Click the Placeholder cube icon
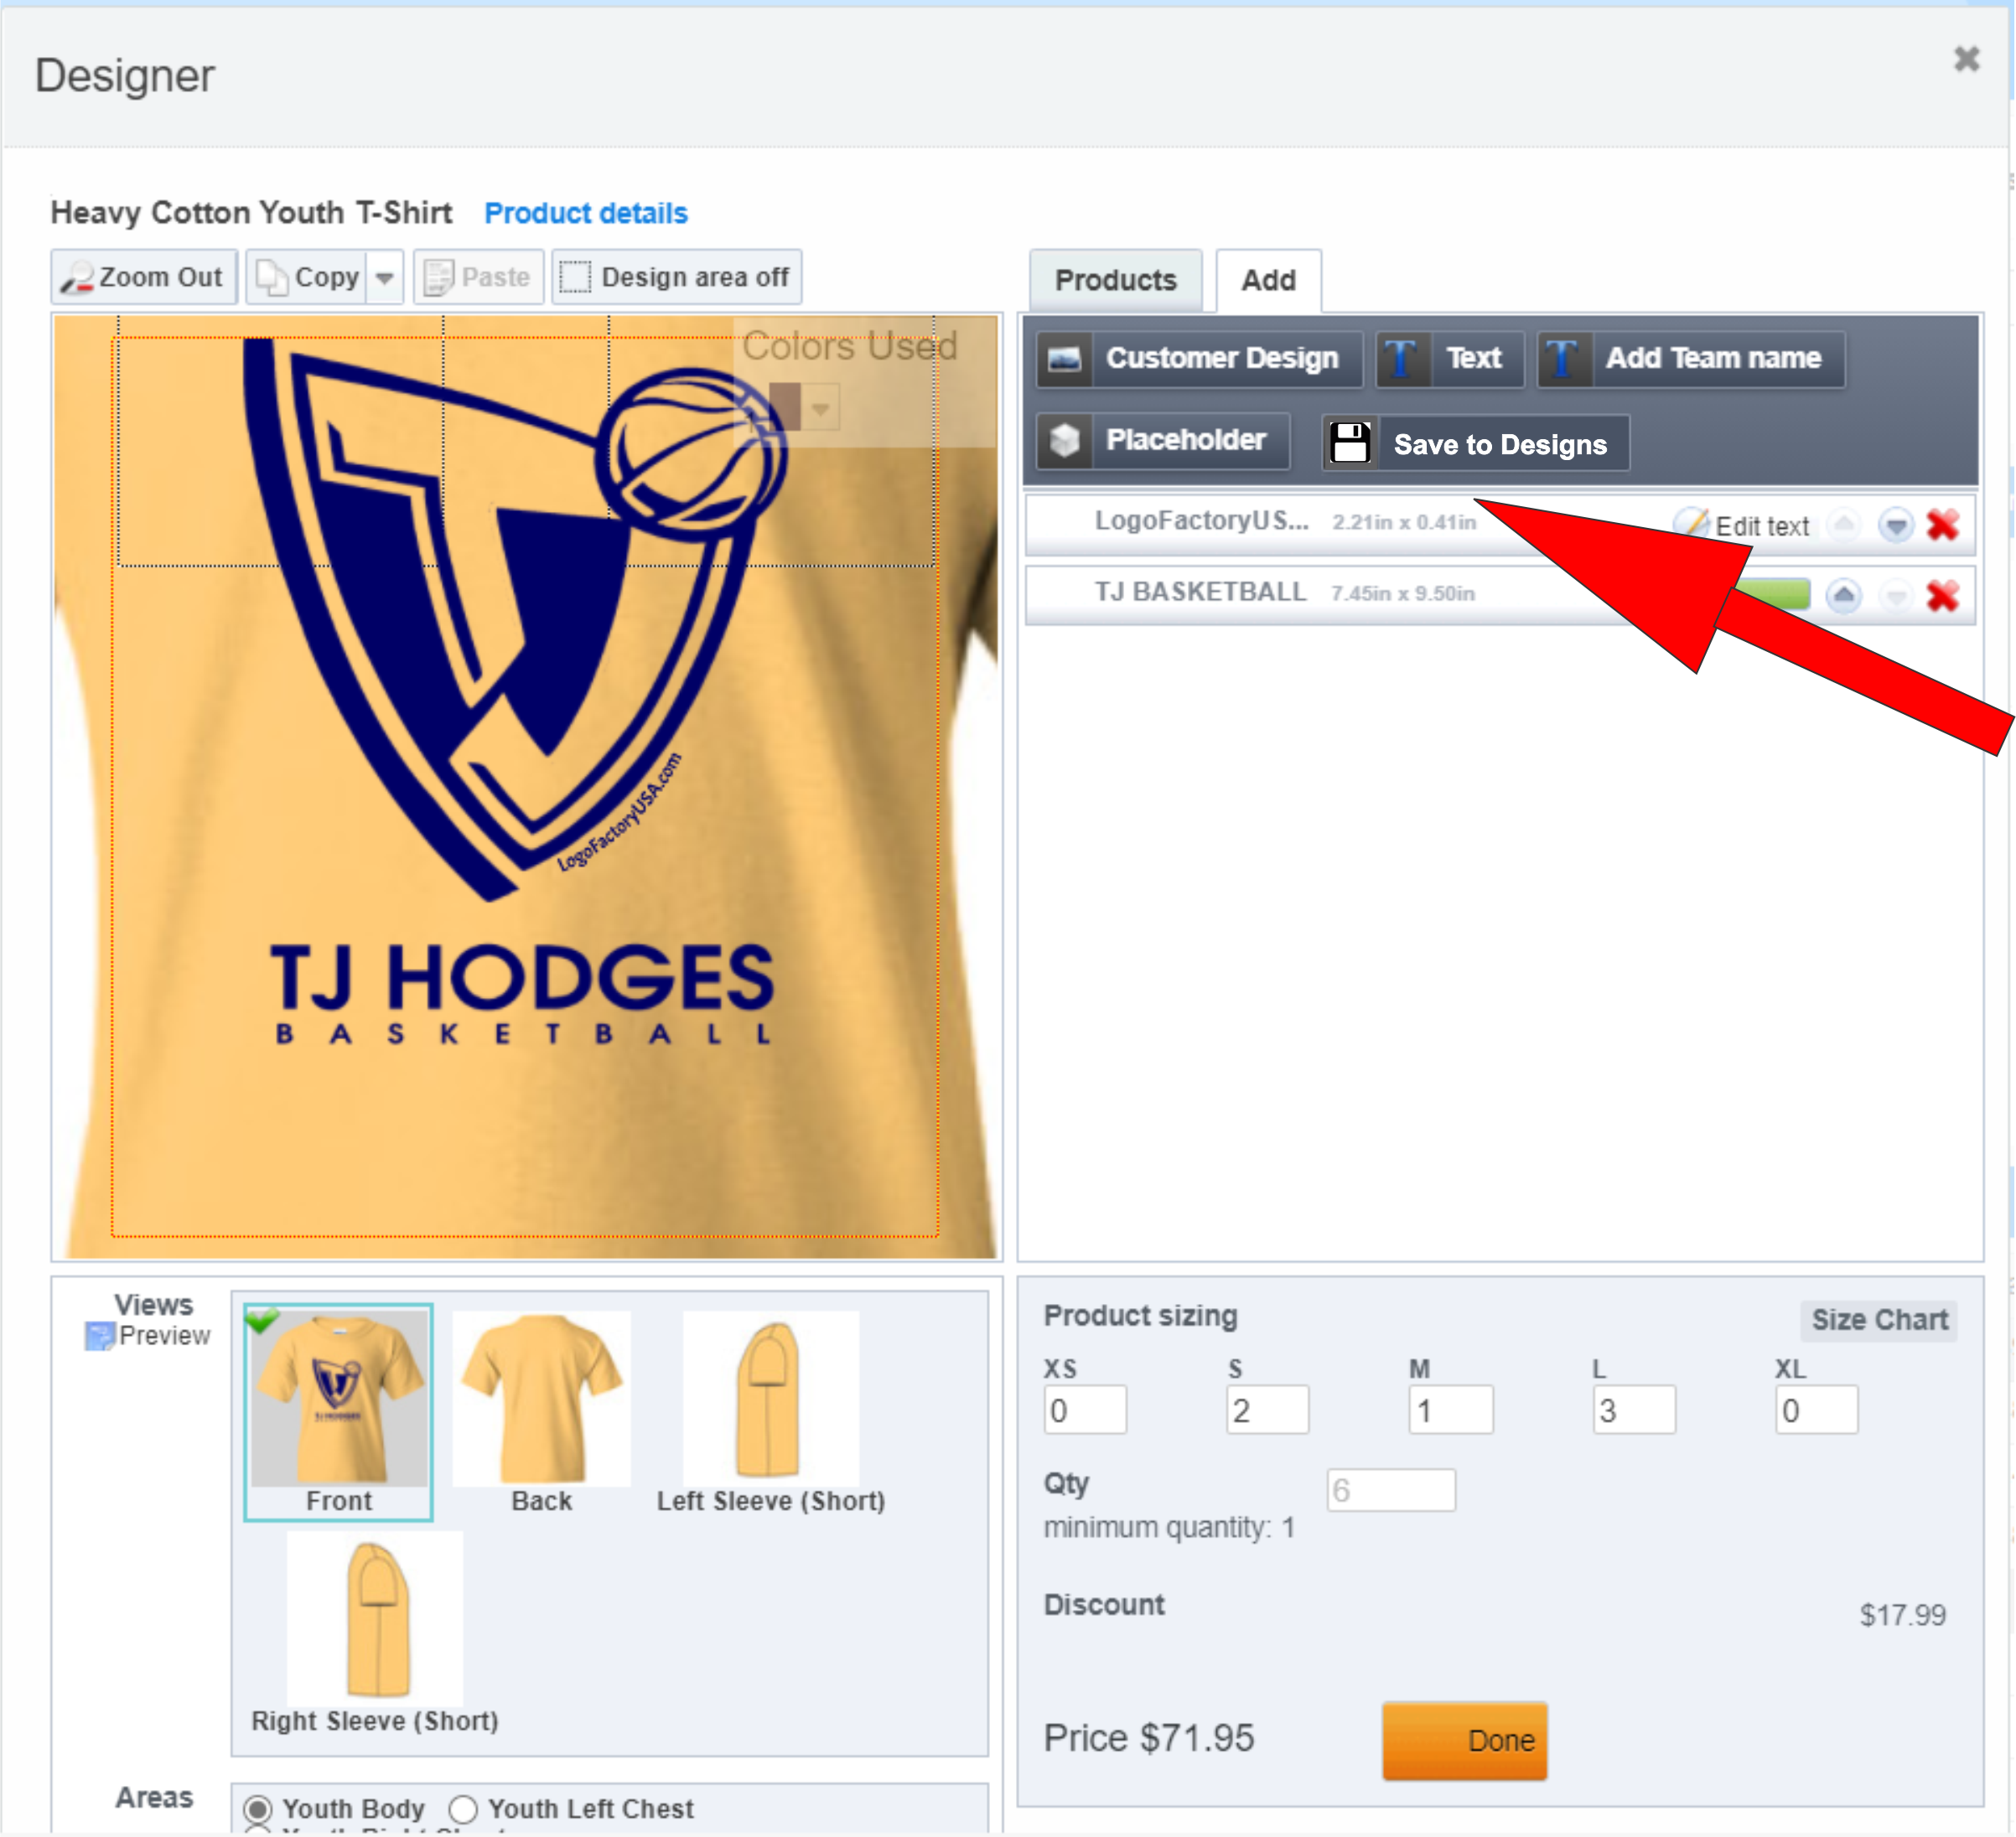This screenshot has width=2016, height=1837. (1064, 441)
